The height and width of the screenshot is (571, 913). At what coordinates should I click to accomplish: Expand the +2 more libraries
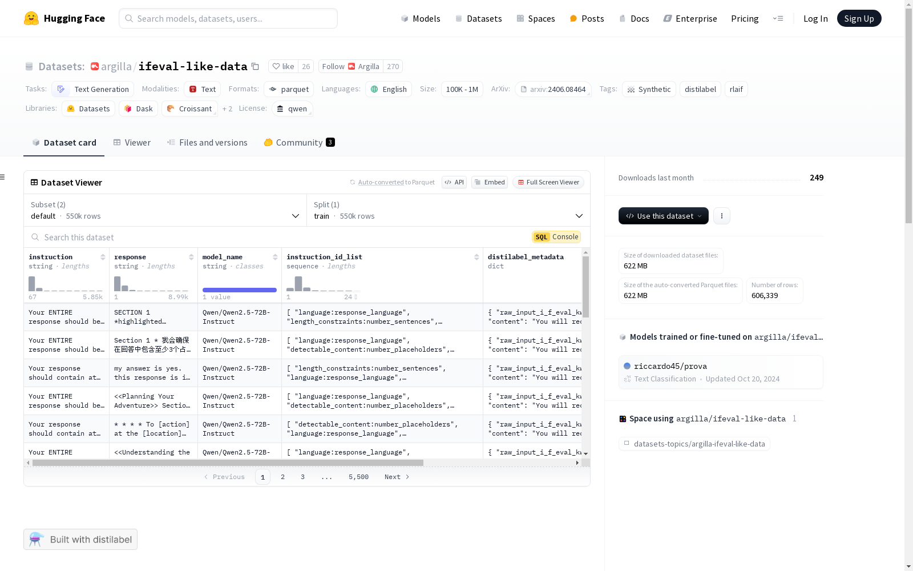(227, 109)
